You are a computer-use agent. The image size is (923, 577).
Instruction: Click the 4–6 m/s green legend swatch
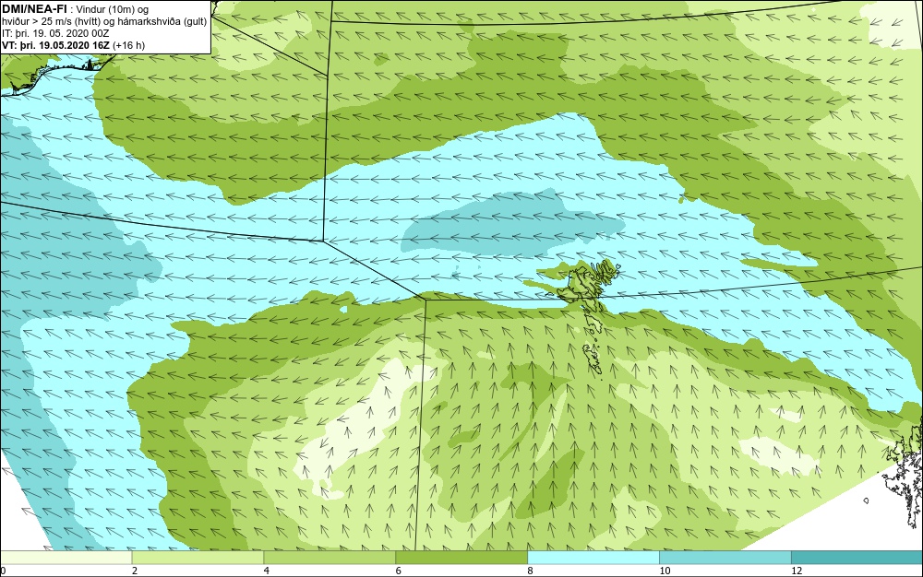(x=330, y=558)
